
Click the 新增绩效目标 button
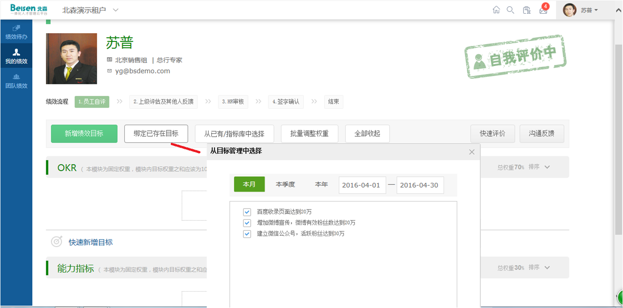point(84,134)
